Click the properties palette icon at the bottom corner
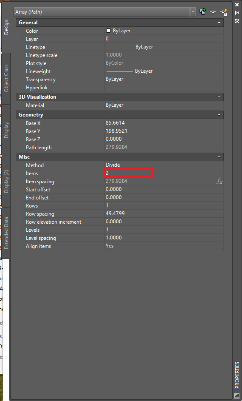This screenshot has width=242, height=401. click(x=236, y=396)
